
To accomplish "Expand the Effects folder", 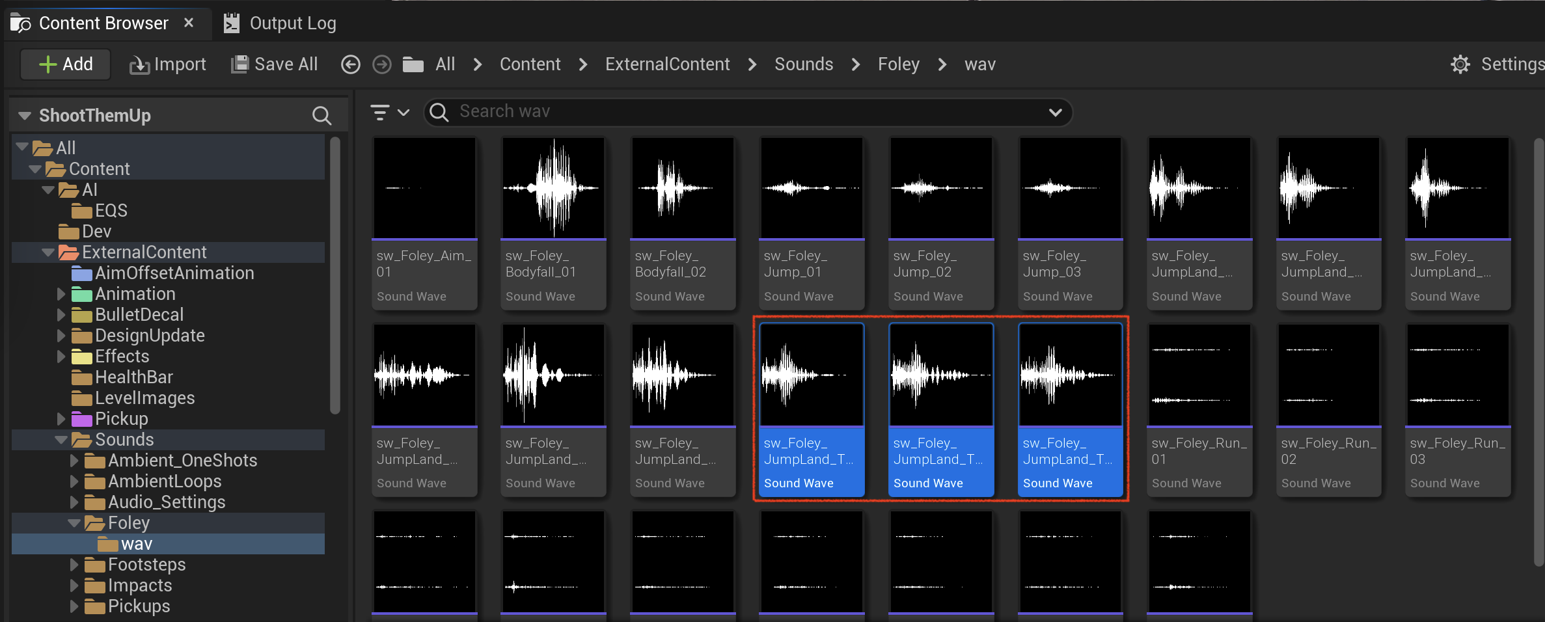I will click(61, 357).
